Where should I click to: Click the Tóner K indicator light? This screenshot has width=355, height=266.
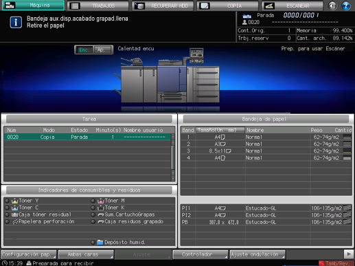click(x=93, y=208)
